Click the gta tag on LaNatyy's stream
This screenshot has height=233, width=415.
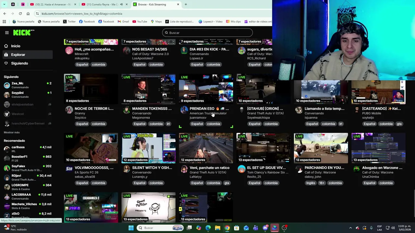(227, 183)
